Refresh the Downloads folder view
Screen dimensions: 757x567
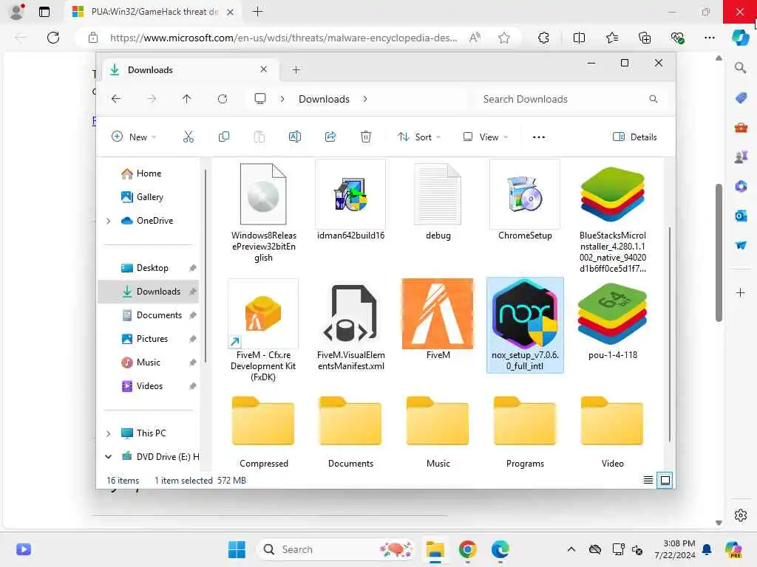(x=222, y=99)
